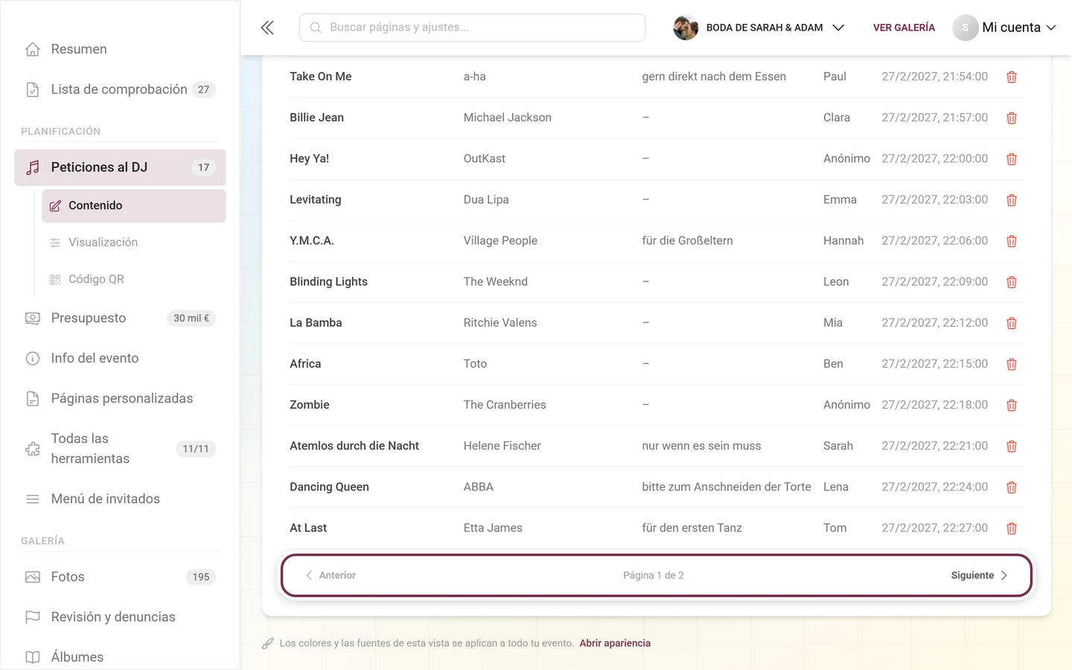Image resolution: width=1072 pixels, height=670 pixels.
Task: Delete the Billie Jean request
Action: [x=1012, y=118]
